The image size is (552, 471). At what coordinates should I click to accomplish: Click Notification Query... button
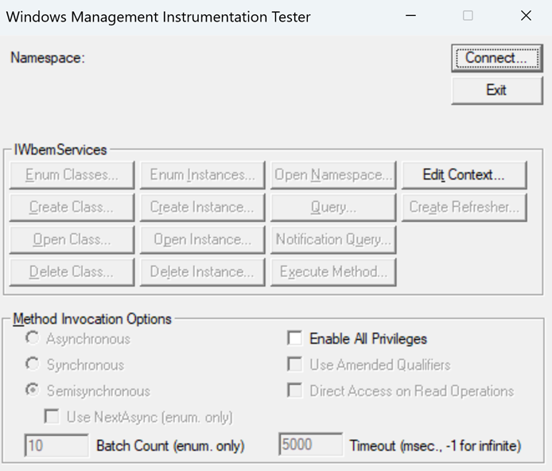coord(333,239)
